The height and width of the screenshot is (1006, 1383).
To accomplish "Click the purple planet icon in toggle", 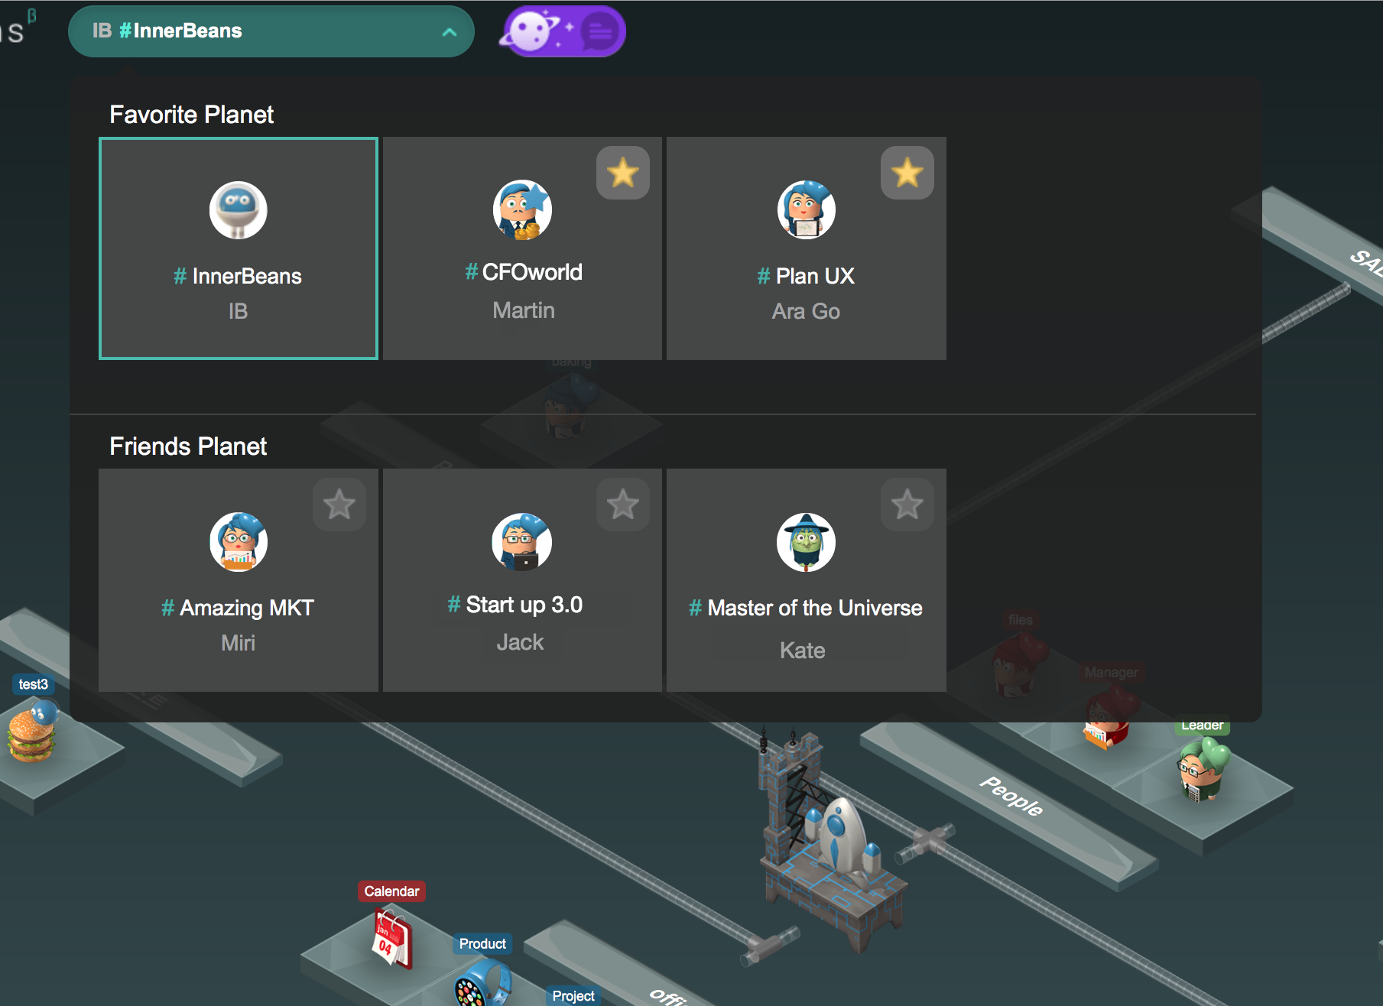I will [x=531, y=31].
